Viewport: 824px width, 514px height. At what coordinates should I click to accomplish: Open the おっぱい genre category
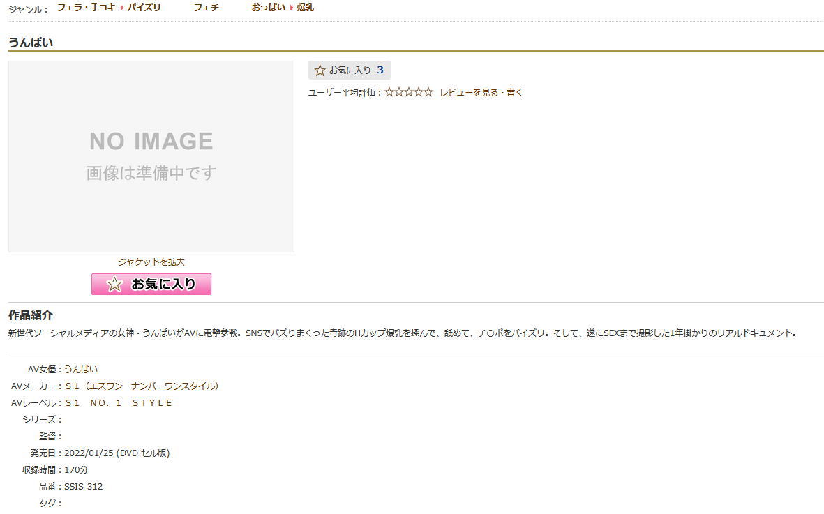pos(269,8)
